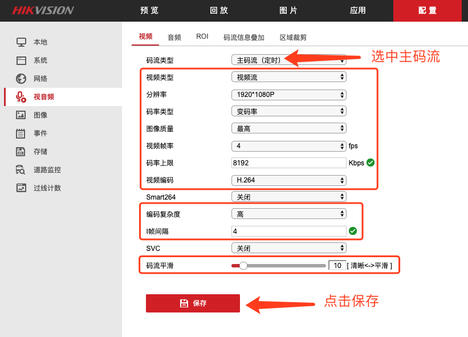Click the 道路监控 road monitoring icon
The width and height of the screenshot is (468, 337).
point(21,170)
